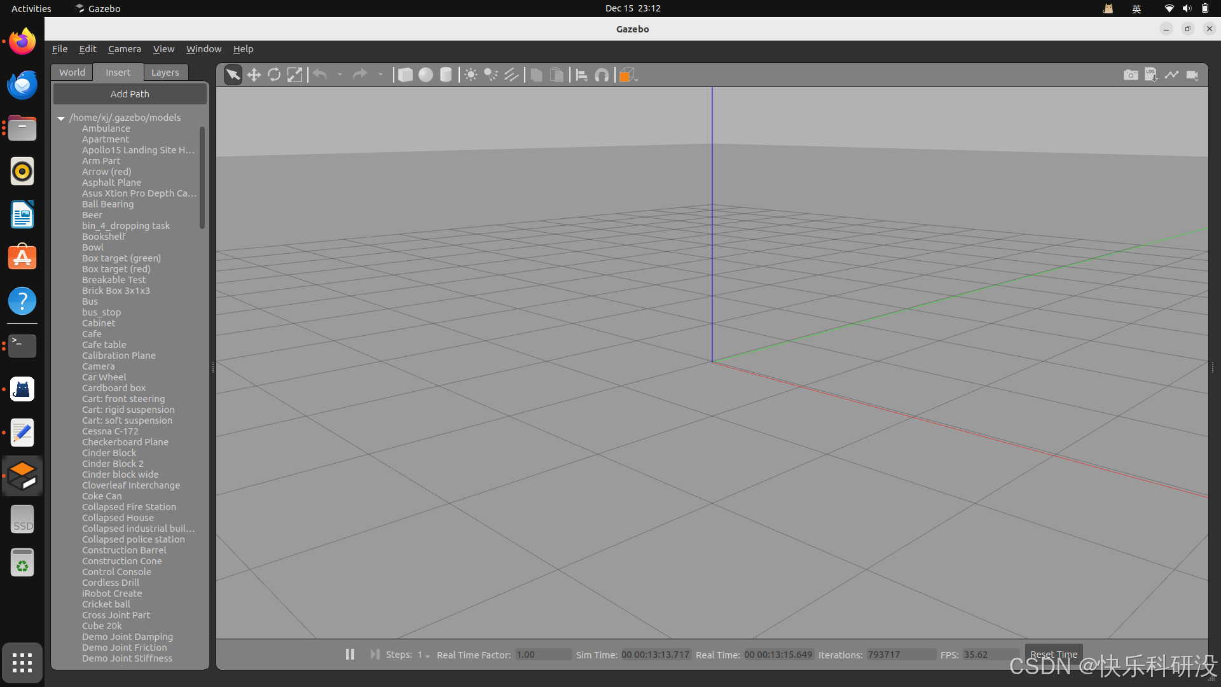Select the translate/move tool
Image resolution: width=1221 pixels, height=687 pixels.
253,74
